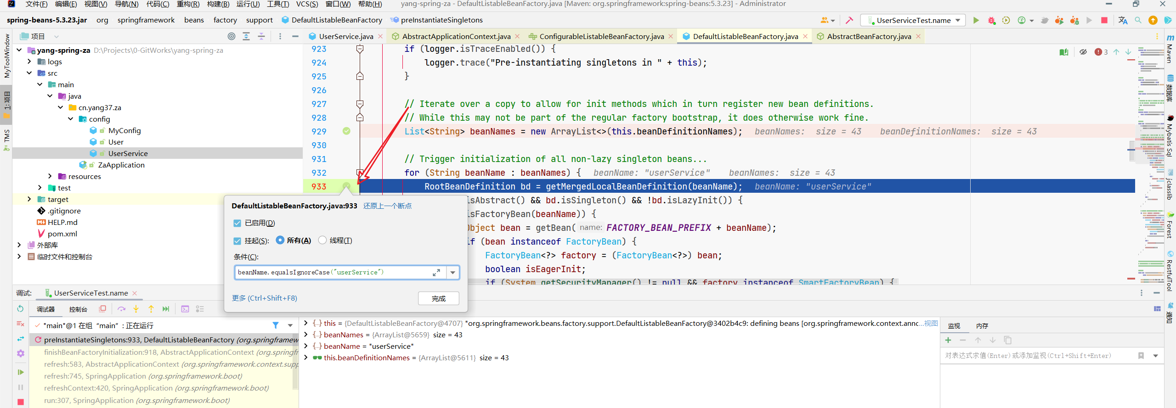This screenshot has width=1176, height=408.
Task: Select the 所有(A) radio button
Action: (280, 240)
